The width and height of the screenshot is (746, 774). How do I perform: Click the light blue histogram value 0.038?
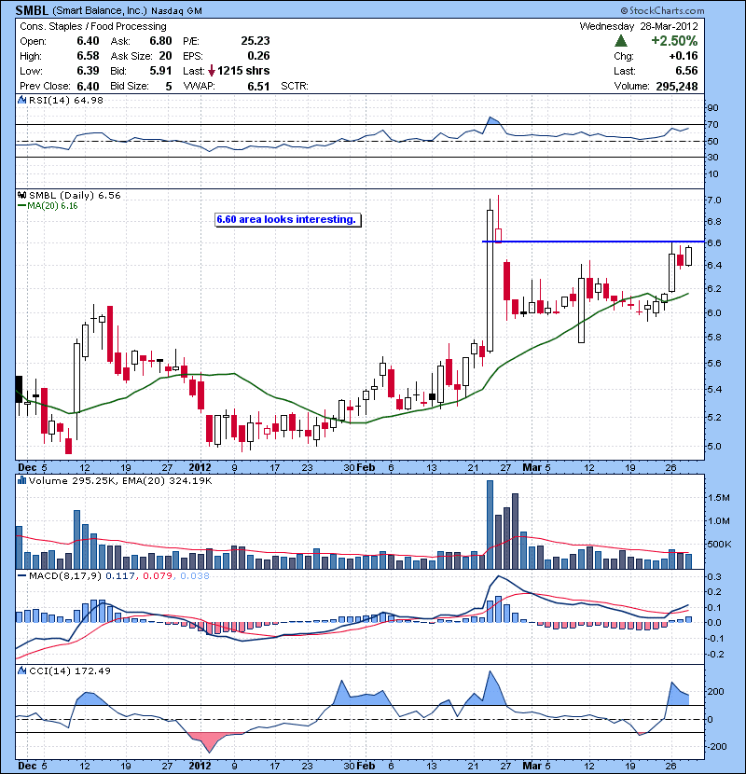195,575
